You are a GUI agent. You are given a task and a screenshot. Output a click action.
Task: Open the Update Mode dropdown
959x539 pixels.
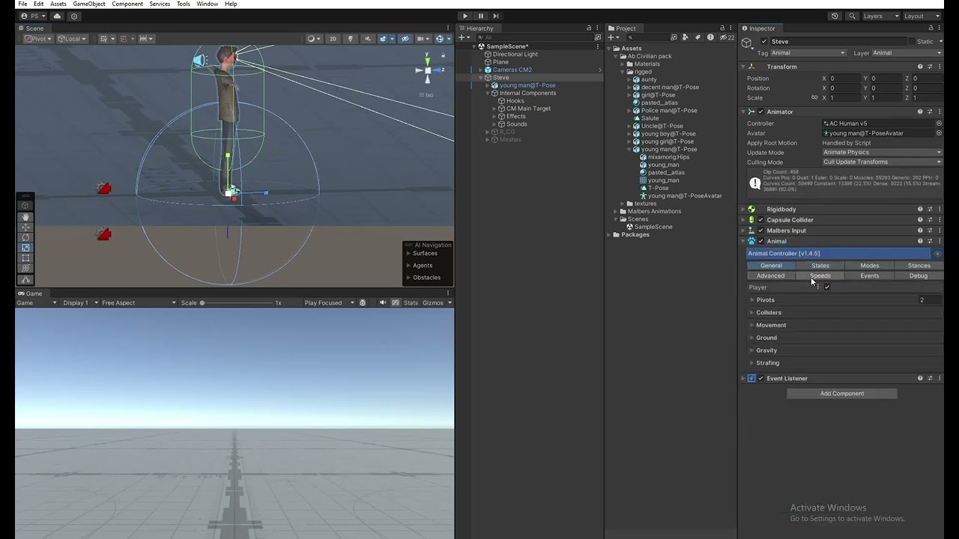(x=882, y=152)
